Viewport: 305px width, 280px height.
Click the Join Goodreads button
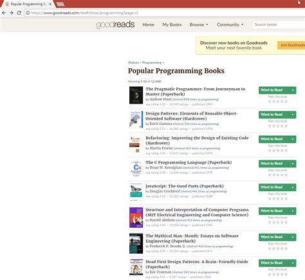pos(291,45)
